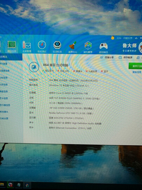Click the Weibo share icon
This screenshot has height=190, width=142.
(102, 57)
